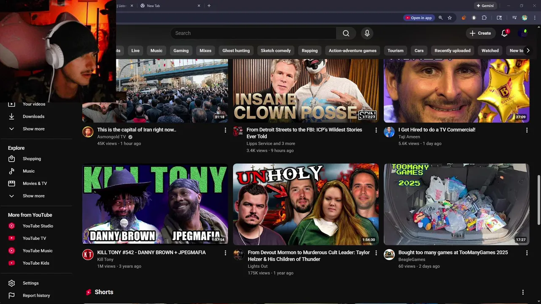Select the Tourism chip
The width and height of the screenshot is (541, 304).
(396, 51)
